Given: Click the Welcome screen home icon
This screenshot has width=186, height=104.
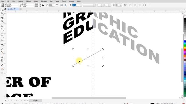Looking at the screenshot, I should point(5,9).
